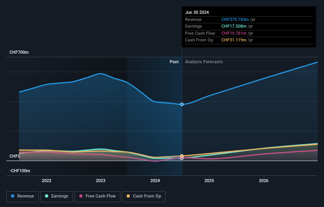This screenshot has height=207, width=324.
Task: Toggle the Earnings legend button
Action: pos(56,196)
